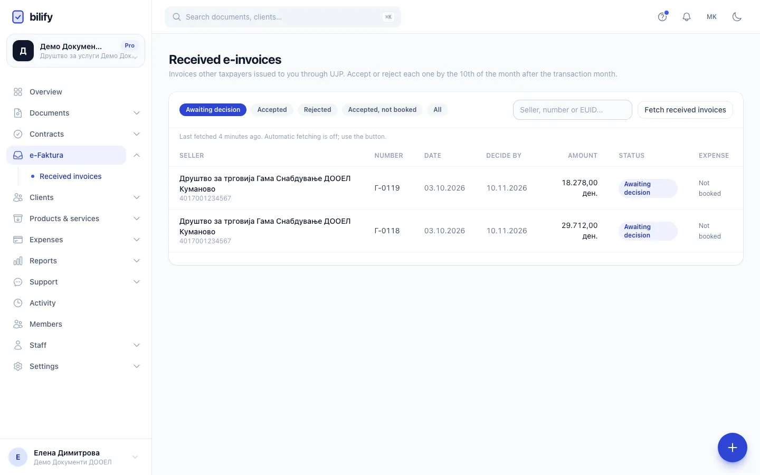760x475 pixels.
Task: Open MK user avatar menu
Action: [711, 17]
